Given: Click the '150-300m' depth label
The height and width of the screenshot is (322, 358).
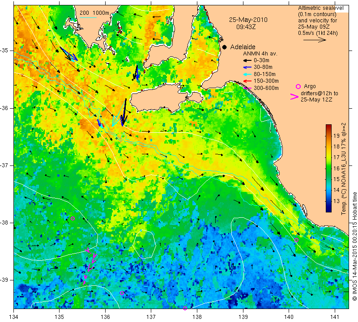Looking at the screenshot, I should [x=266, y=81].
